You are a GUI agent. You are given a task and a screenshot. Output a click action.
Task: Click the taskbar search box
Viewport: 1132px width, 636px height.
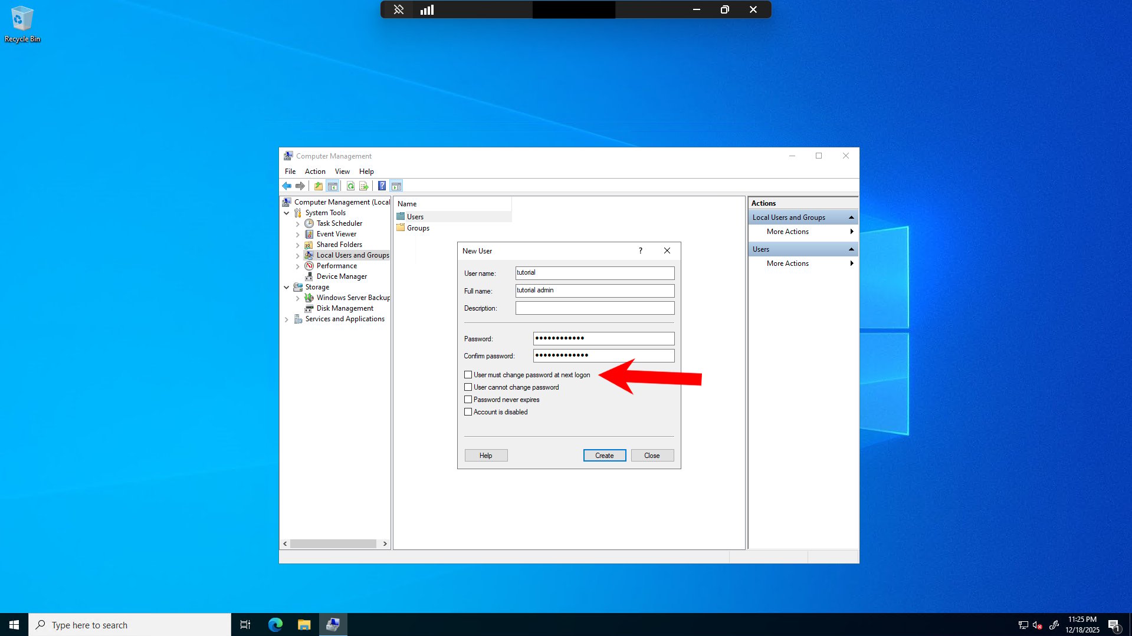coord(130,625)
